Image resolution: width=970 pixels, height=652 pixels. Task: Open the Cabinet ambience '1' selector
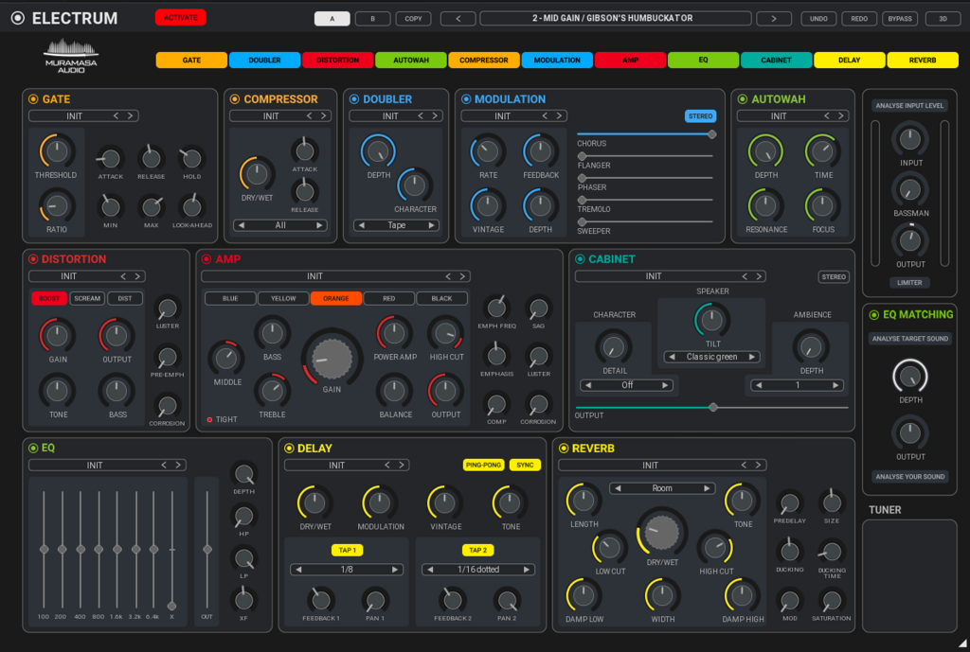click(798, 385)
